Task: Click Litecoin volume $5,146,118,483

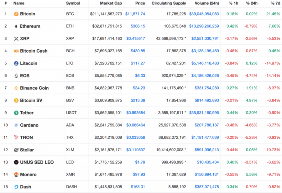Action: 205,63
